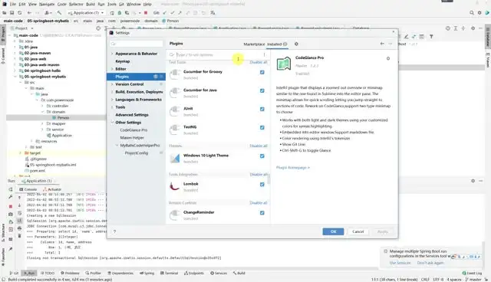
Task: Click the print icon in Run console
Action: click(19, 228)
